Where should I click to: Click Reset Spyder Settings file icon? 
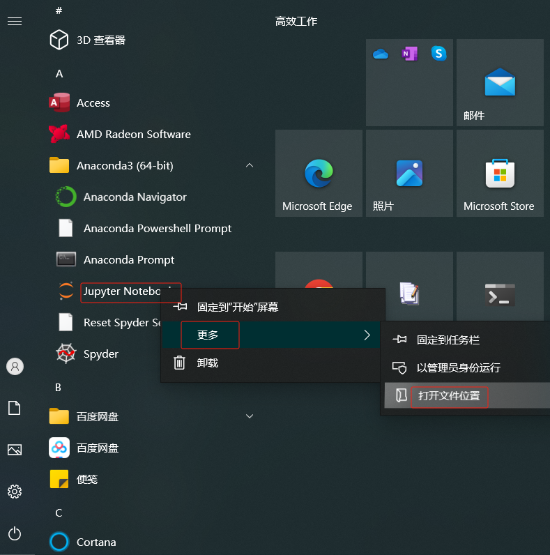[x=66, y=322]
